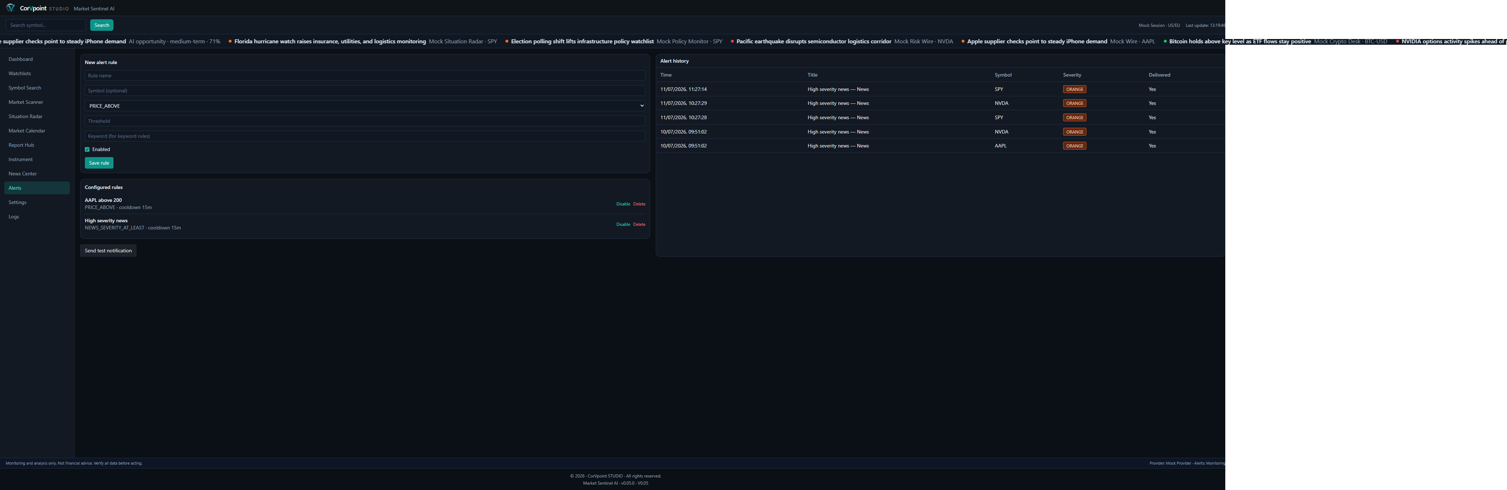The height and width of the screenshot is (490, 1507).
Task: Disable the AAPL above 200 rule
Action: click(x=623, y=204)
